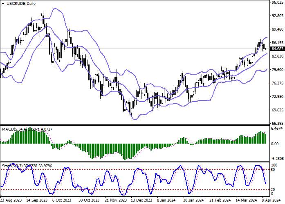
Task: Select the 8 Apr 2024 date label
Action: (271, 200)
